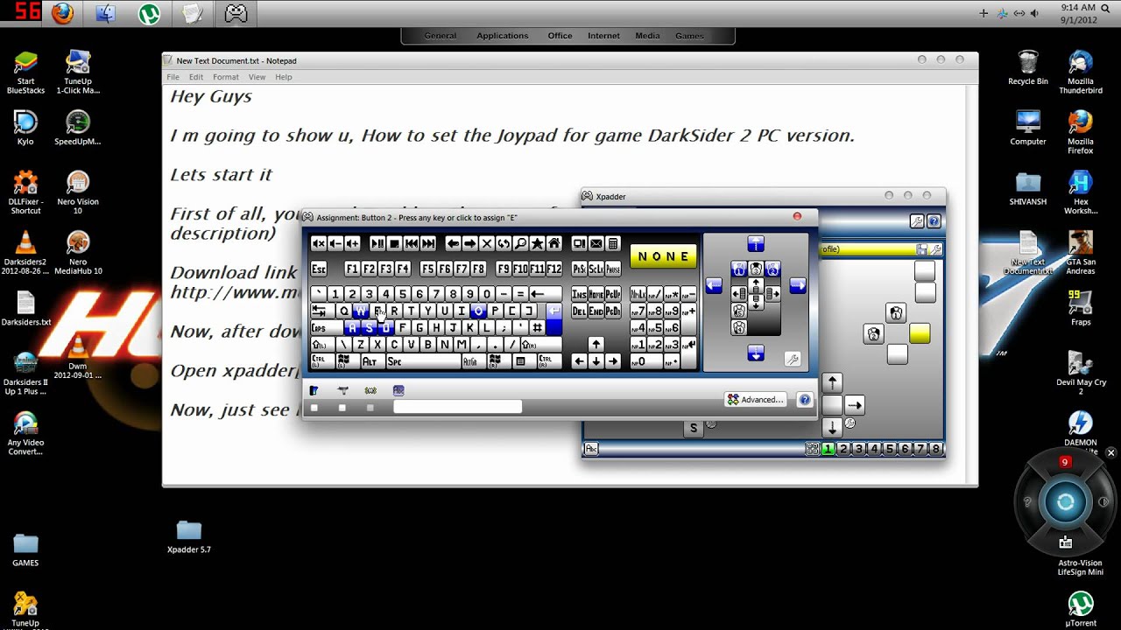Open the General tab in top dock

(440, 36)
